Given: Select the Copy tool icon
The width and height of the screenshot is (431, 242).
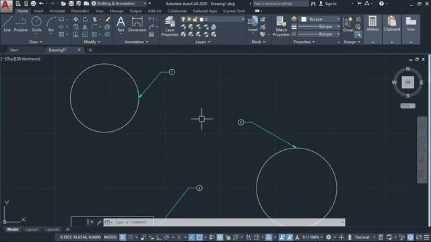Looking at the screenshot, I should (75, 27).
